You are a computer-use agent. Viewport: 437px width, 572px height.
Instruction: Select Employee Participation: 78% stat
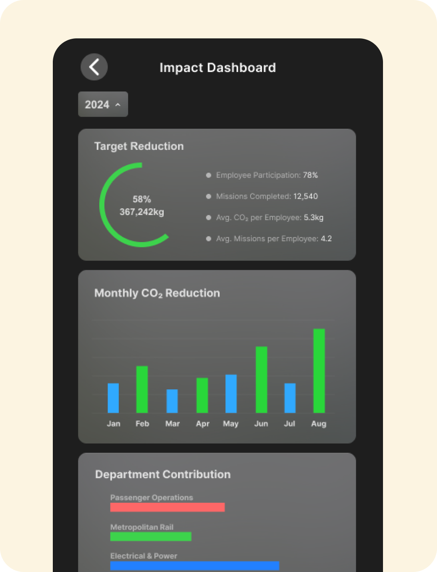coord(262,175)
